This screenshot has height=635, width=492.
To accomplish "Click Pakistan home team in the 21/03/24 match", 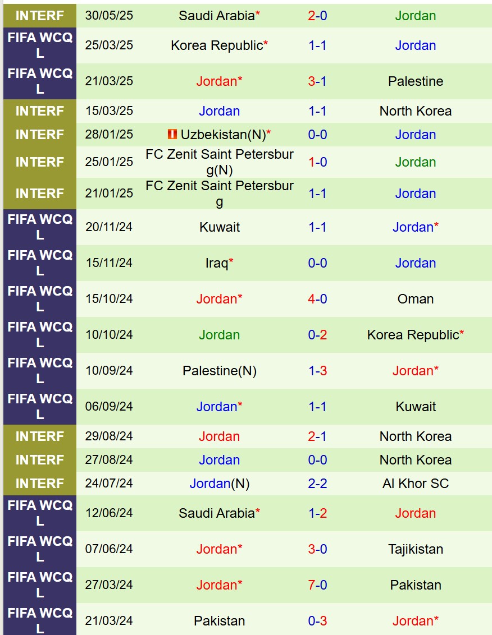I will [219, 621].
